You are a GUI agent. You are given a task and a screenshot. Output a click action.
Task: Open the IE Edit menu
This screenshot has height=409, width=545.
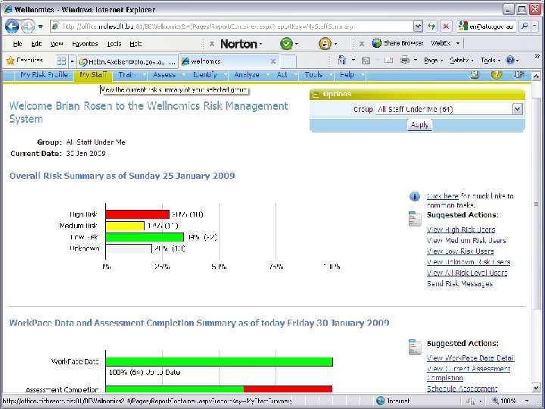pos(36,44)
